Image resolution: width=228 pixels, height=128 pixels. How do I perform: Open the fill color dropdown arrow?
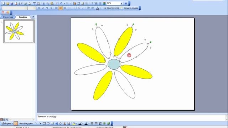coord(77,123)
